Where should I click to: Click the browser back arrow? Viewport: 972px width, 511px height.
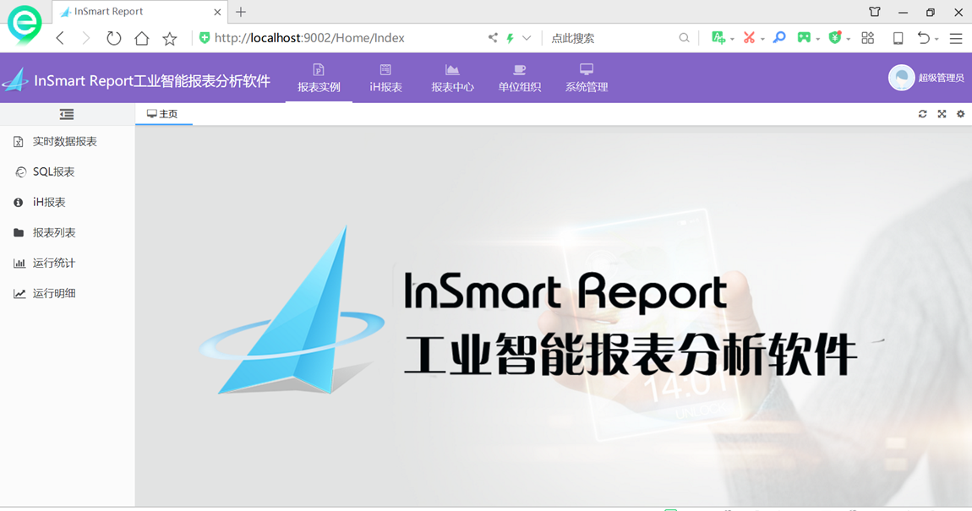click(60, 38)
